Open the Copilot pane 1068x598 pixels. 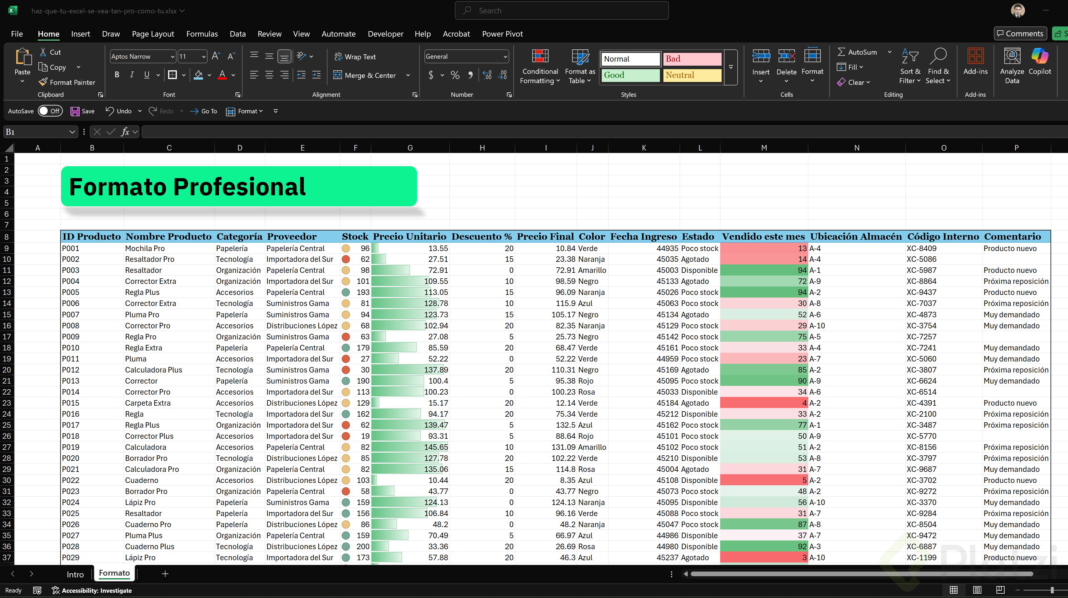(1039, 56)
